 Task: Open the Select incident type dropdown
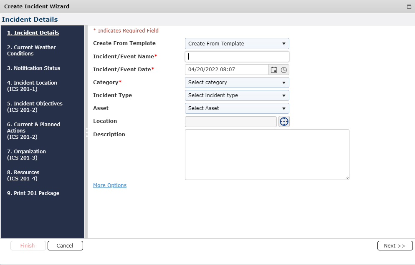click(237, 95)
